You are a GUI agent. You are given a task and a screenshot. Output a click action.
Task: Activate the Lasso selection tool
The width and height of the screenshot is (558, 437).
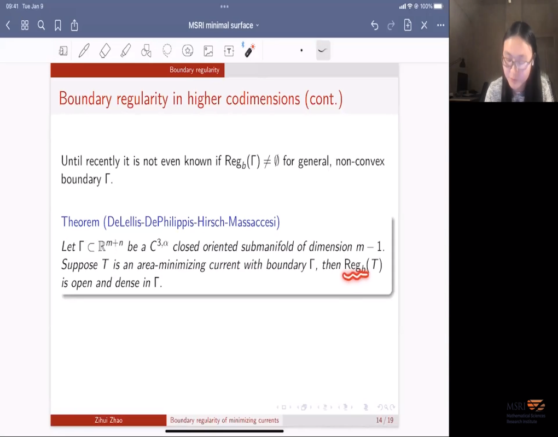[x=167, y=51]
